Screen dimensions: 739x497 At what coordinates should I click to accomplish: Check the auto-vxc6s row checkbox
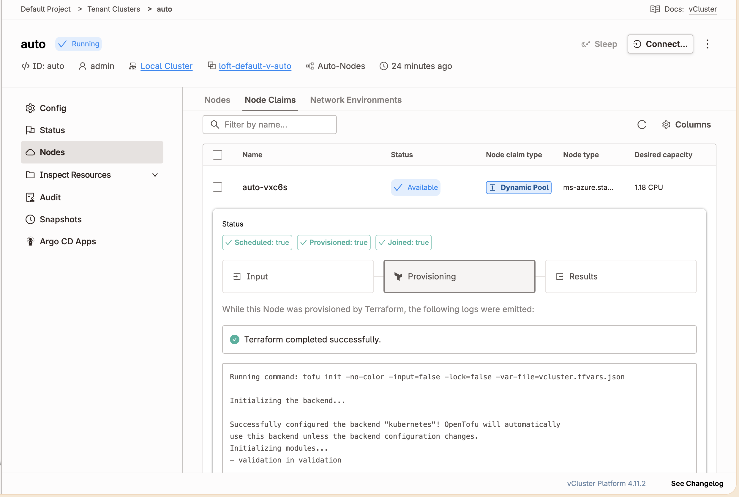coord(217,187)
